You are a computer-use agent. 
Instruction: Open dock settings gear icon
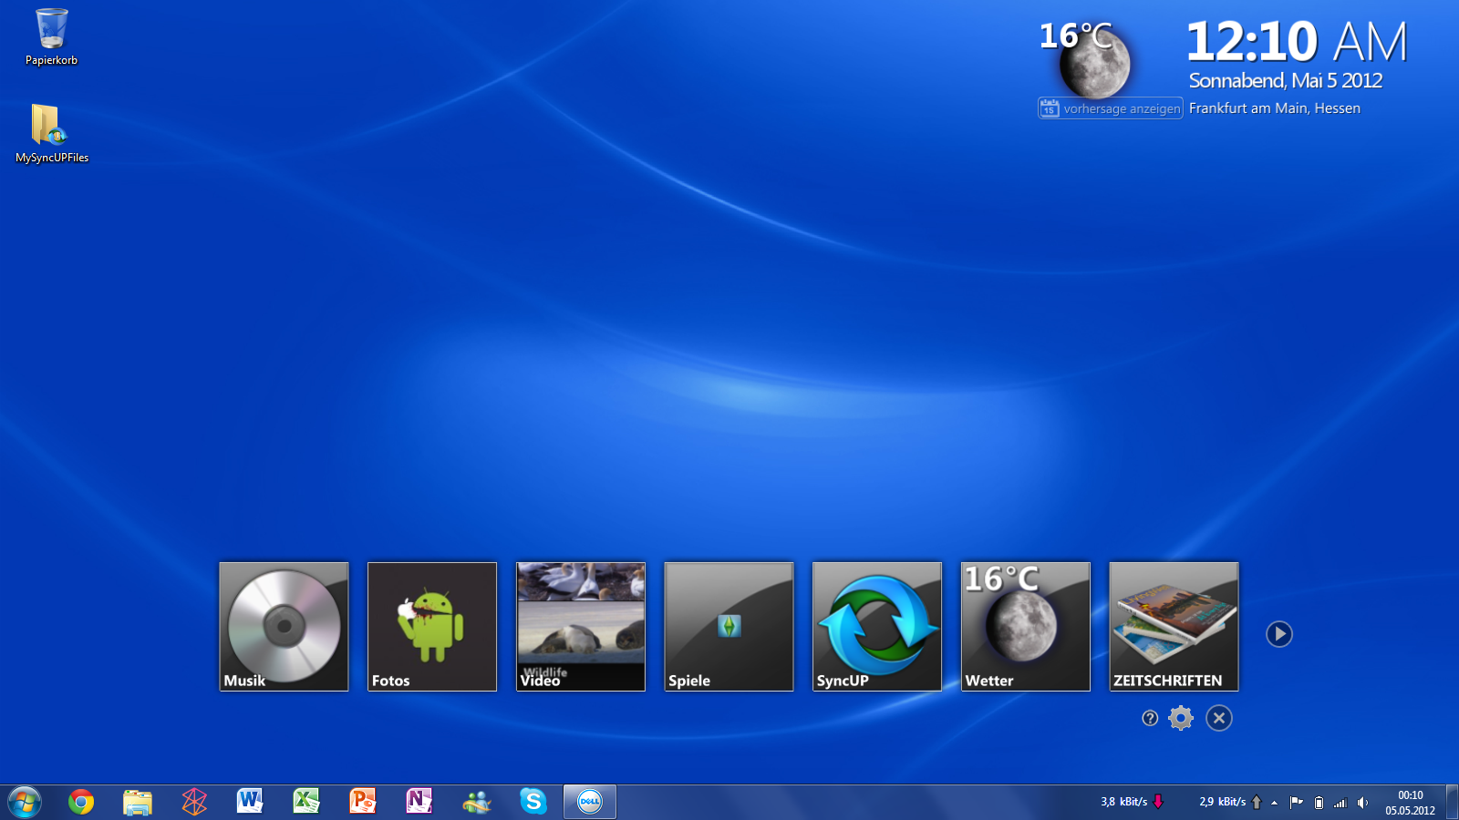[x=1181, y=718]
